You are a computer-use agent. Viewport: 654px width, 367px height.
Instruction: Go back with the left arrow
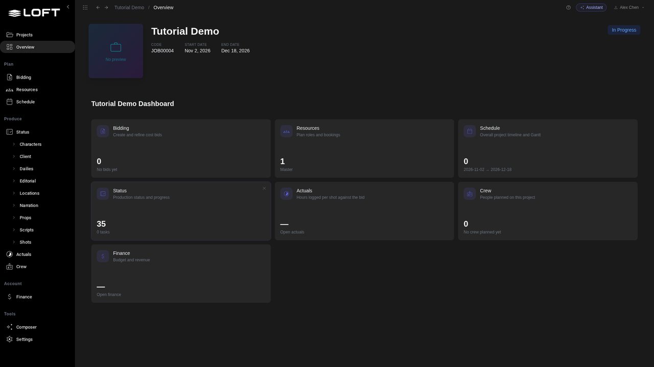(x=98, y=8)
